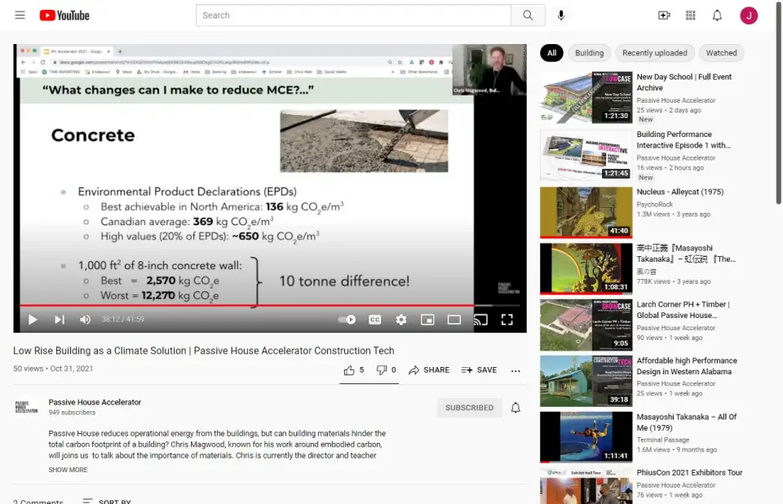Enter full screen mode
Screen dimensions: 783x504
tap(507, 320)
